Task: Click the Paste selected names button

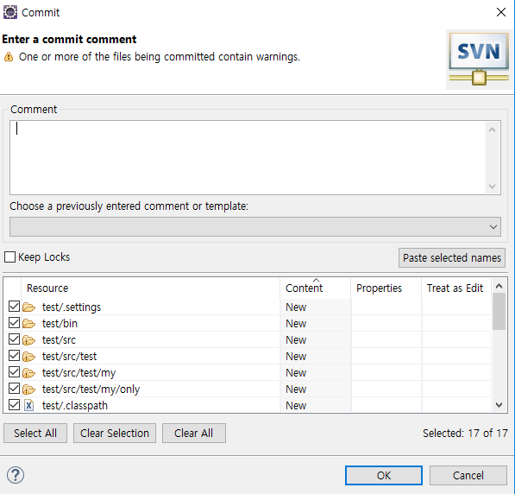Action: [x=452, y=258]
